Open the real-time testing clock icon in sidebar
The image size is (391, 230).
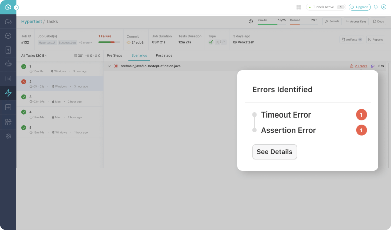click(8, 36)
